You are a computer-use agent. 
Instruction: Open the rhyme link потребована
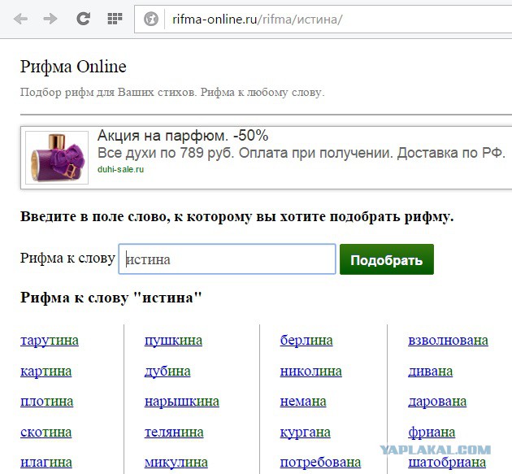point(321,463)
